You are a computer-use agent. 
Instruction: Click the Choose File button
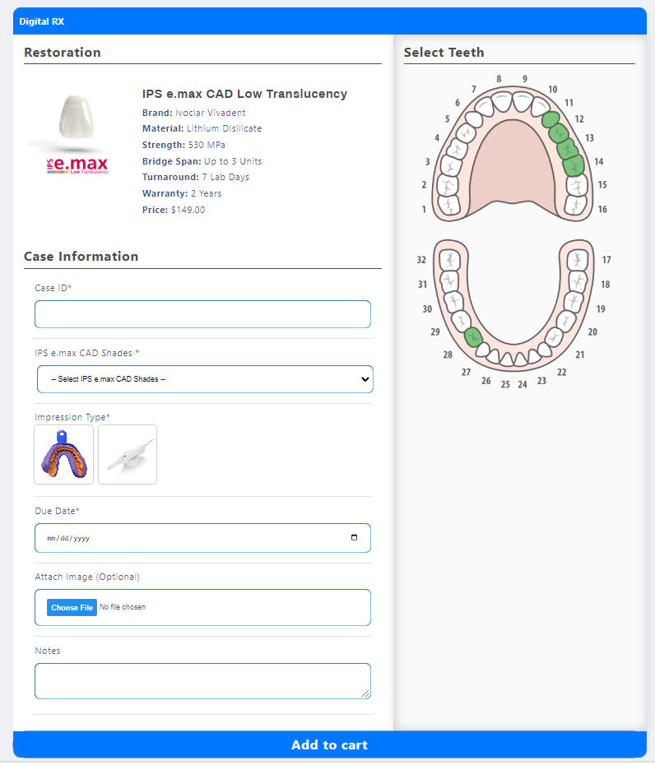[72, 608]
